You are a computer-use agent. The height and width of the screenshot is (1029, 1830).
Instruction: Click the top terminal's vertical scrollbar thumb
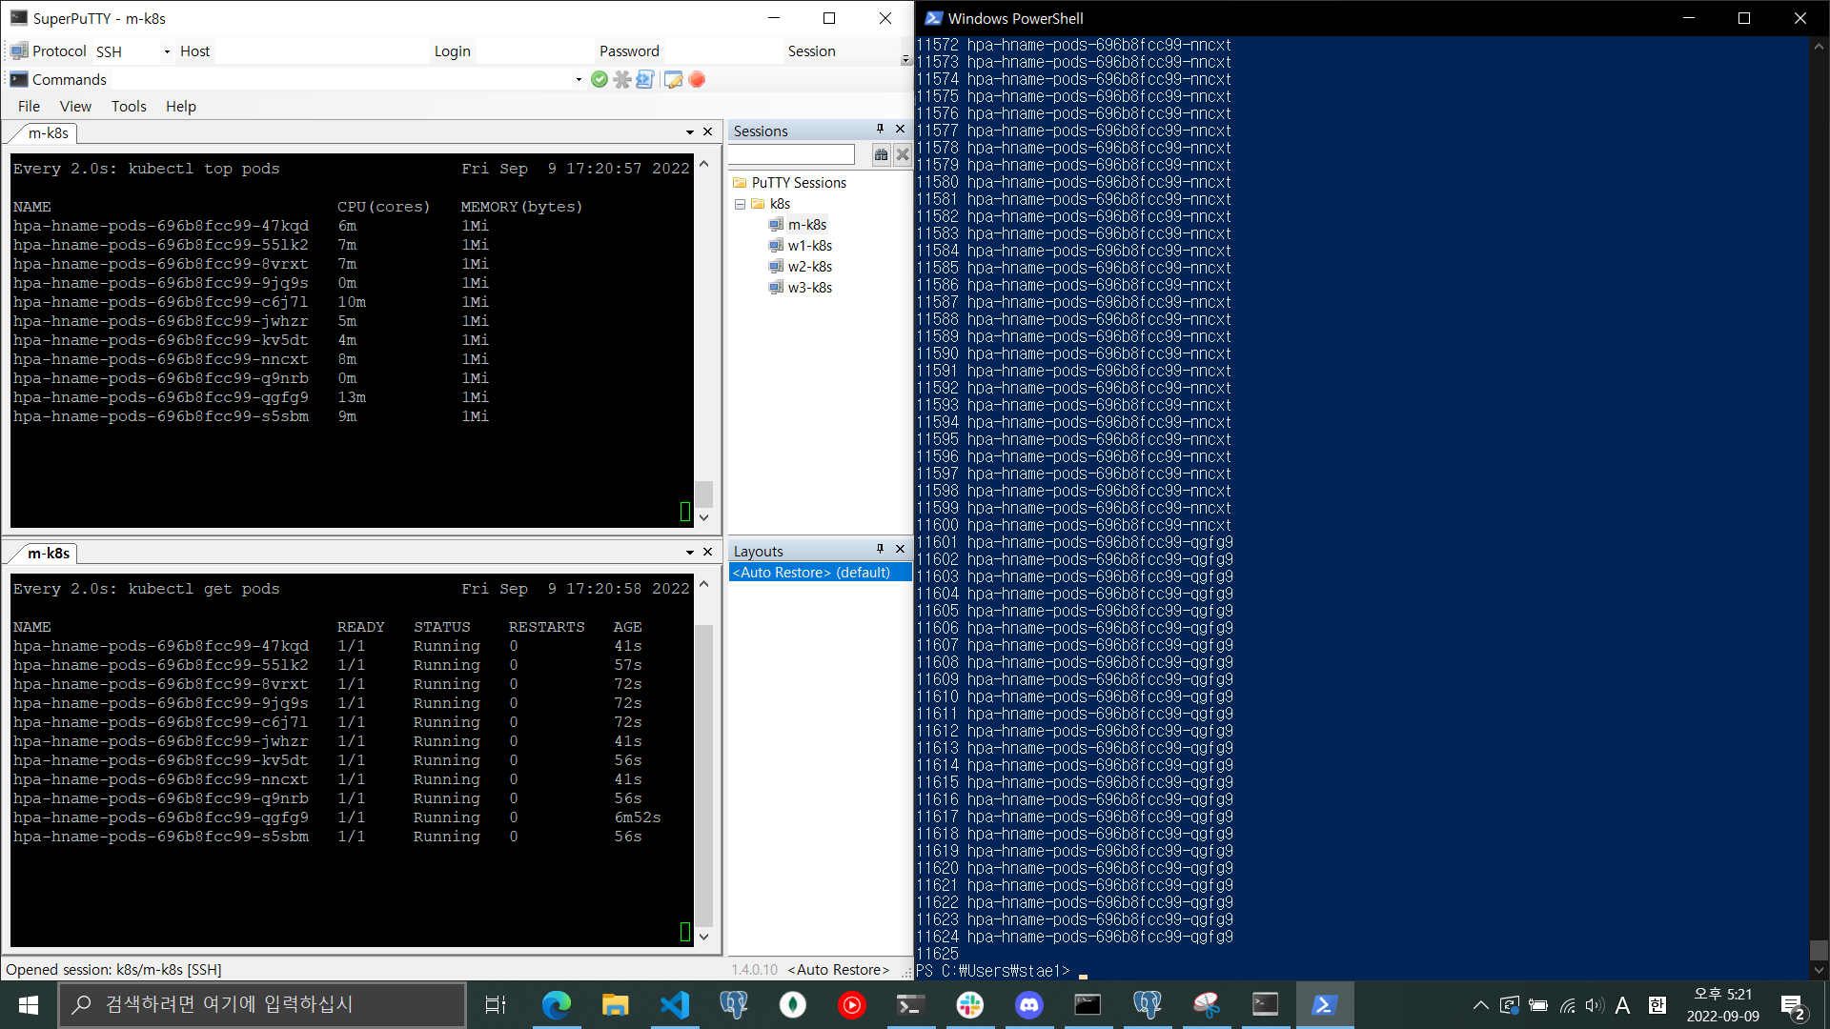tap(703, 494)
